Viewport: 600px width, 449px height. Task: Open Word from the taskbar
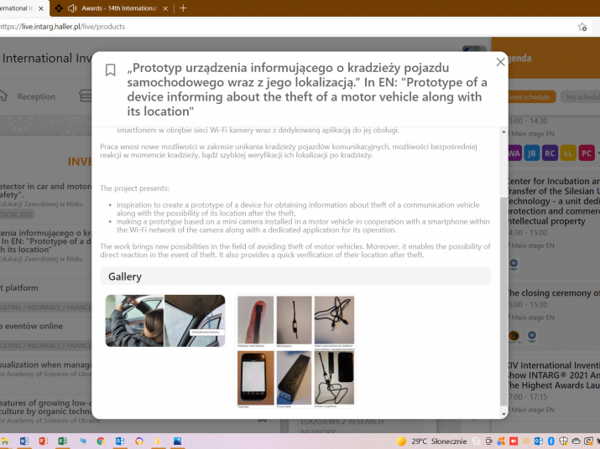point(23,441)
